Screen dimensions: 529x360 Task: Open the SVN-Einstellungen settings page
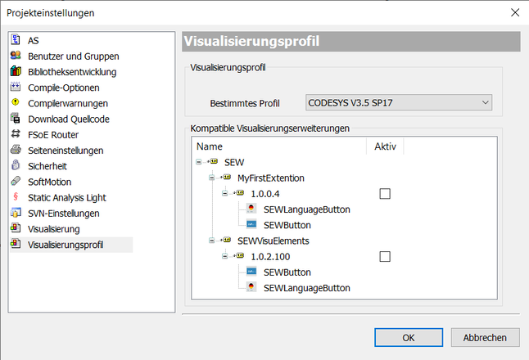64,214
